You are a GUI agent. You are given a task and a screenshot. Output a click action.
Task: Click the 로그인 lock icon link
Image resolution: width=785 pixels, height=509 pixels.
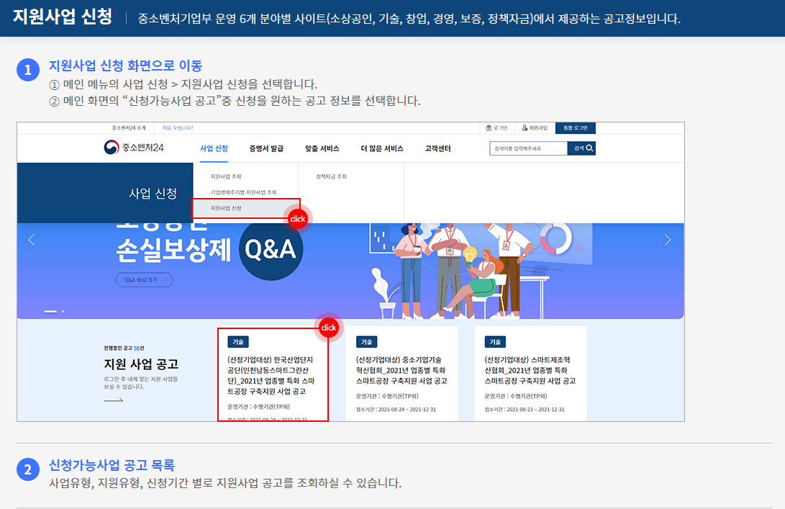(x=496, y=127)
